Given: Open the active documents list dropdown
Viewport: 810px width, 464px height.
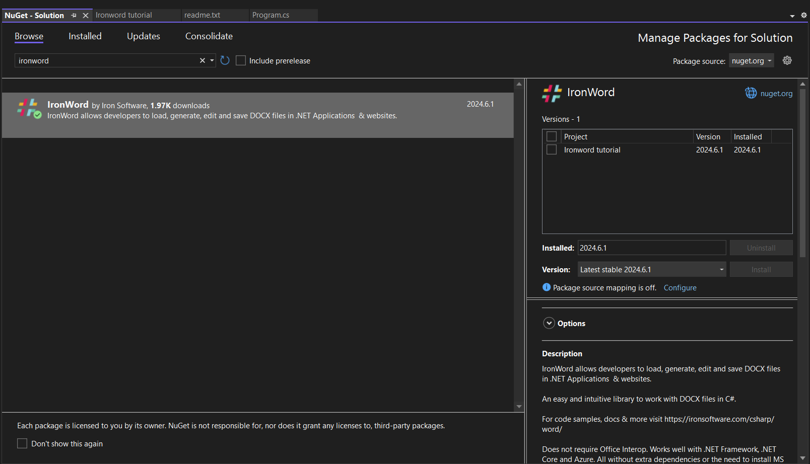Looking at the screenshot, I should tap(792, 16).
